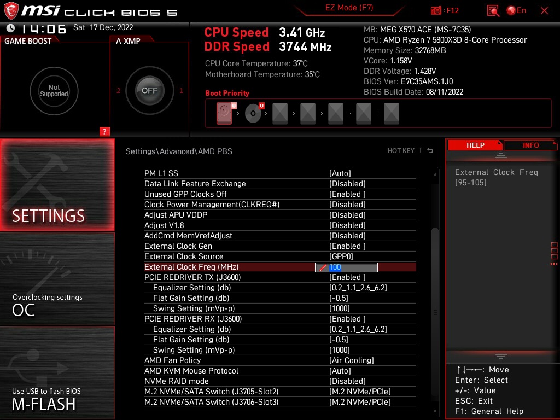This screenshot has height=420, width=560.
Task: Click the help panel bottom grip handle
Action: 501,357
